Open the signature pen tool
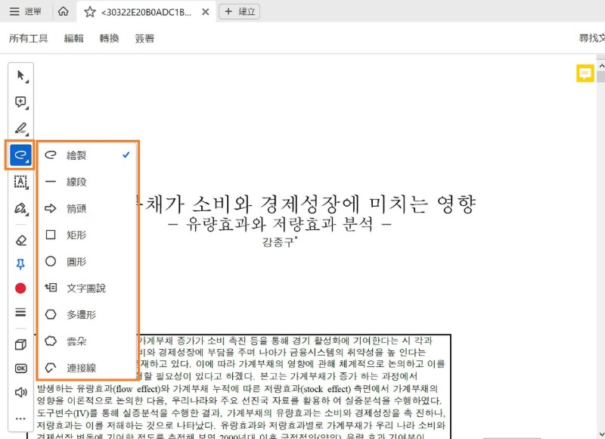This screenshot has width=605, height=439. [x=21, y=208]
